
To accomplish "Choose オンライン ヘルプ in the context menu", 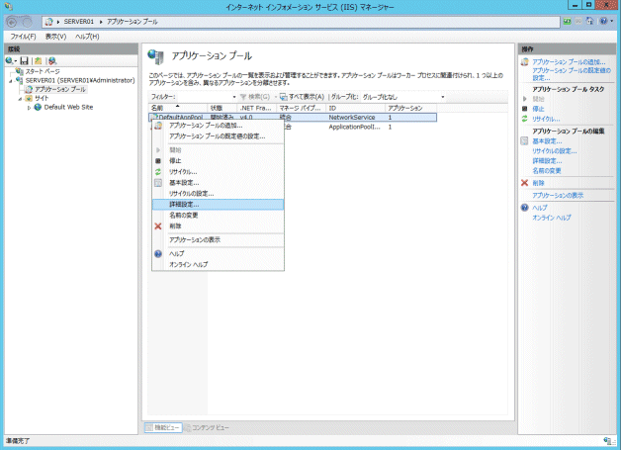I will click(218, 265).
